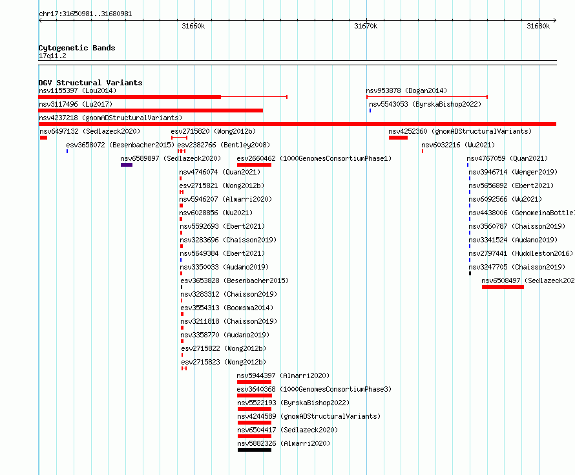Click nsv5592693 (Ebert2021) label
575x475 pixels.
[x=222, y=226]
